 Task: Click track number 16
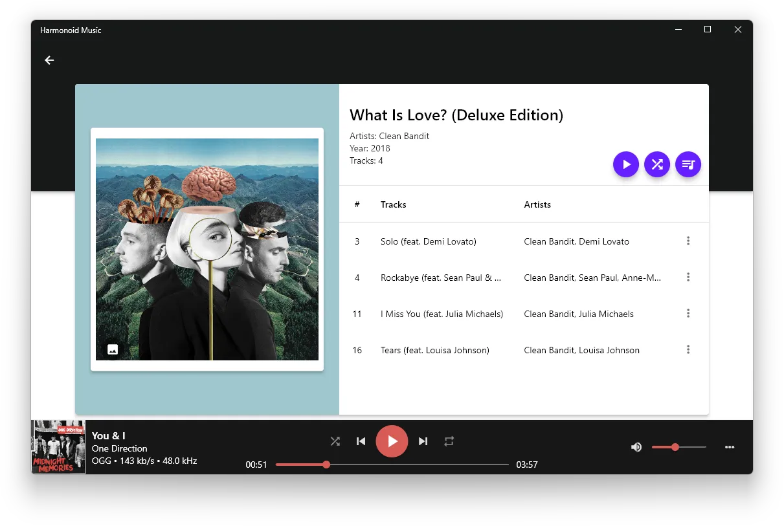coord(357,350)
